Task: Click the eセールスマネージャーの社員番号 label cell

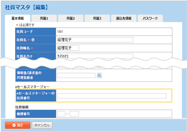Action: [x=36, y=96]
